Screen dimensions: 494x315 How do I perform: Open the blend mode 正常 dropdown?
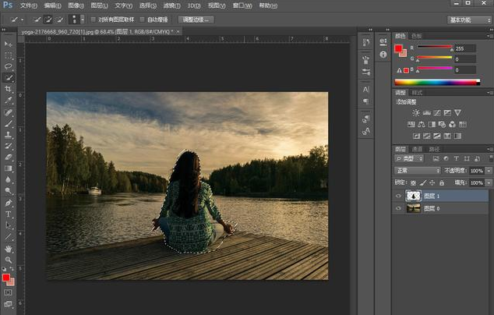pyautogui.click(x=417, y=170)
